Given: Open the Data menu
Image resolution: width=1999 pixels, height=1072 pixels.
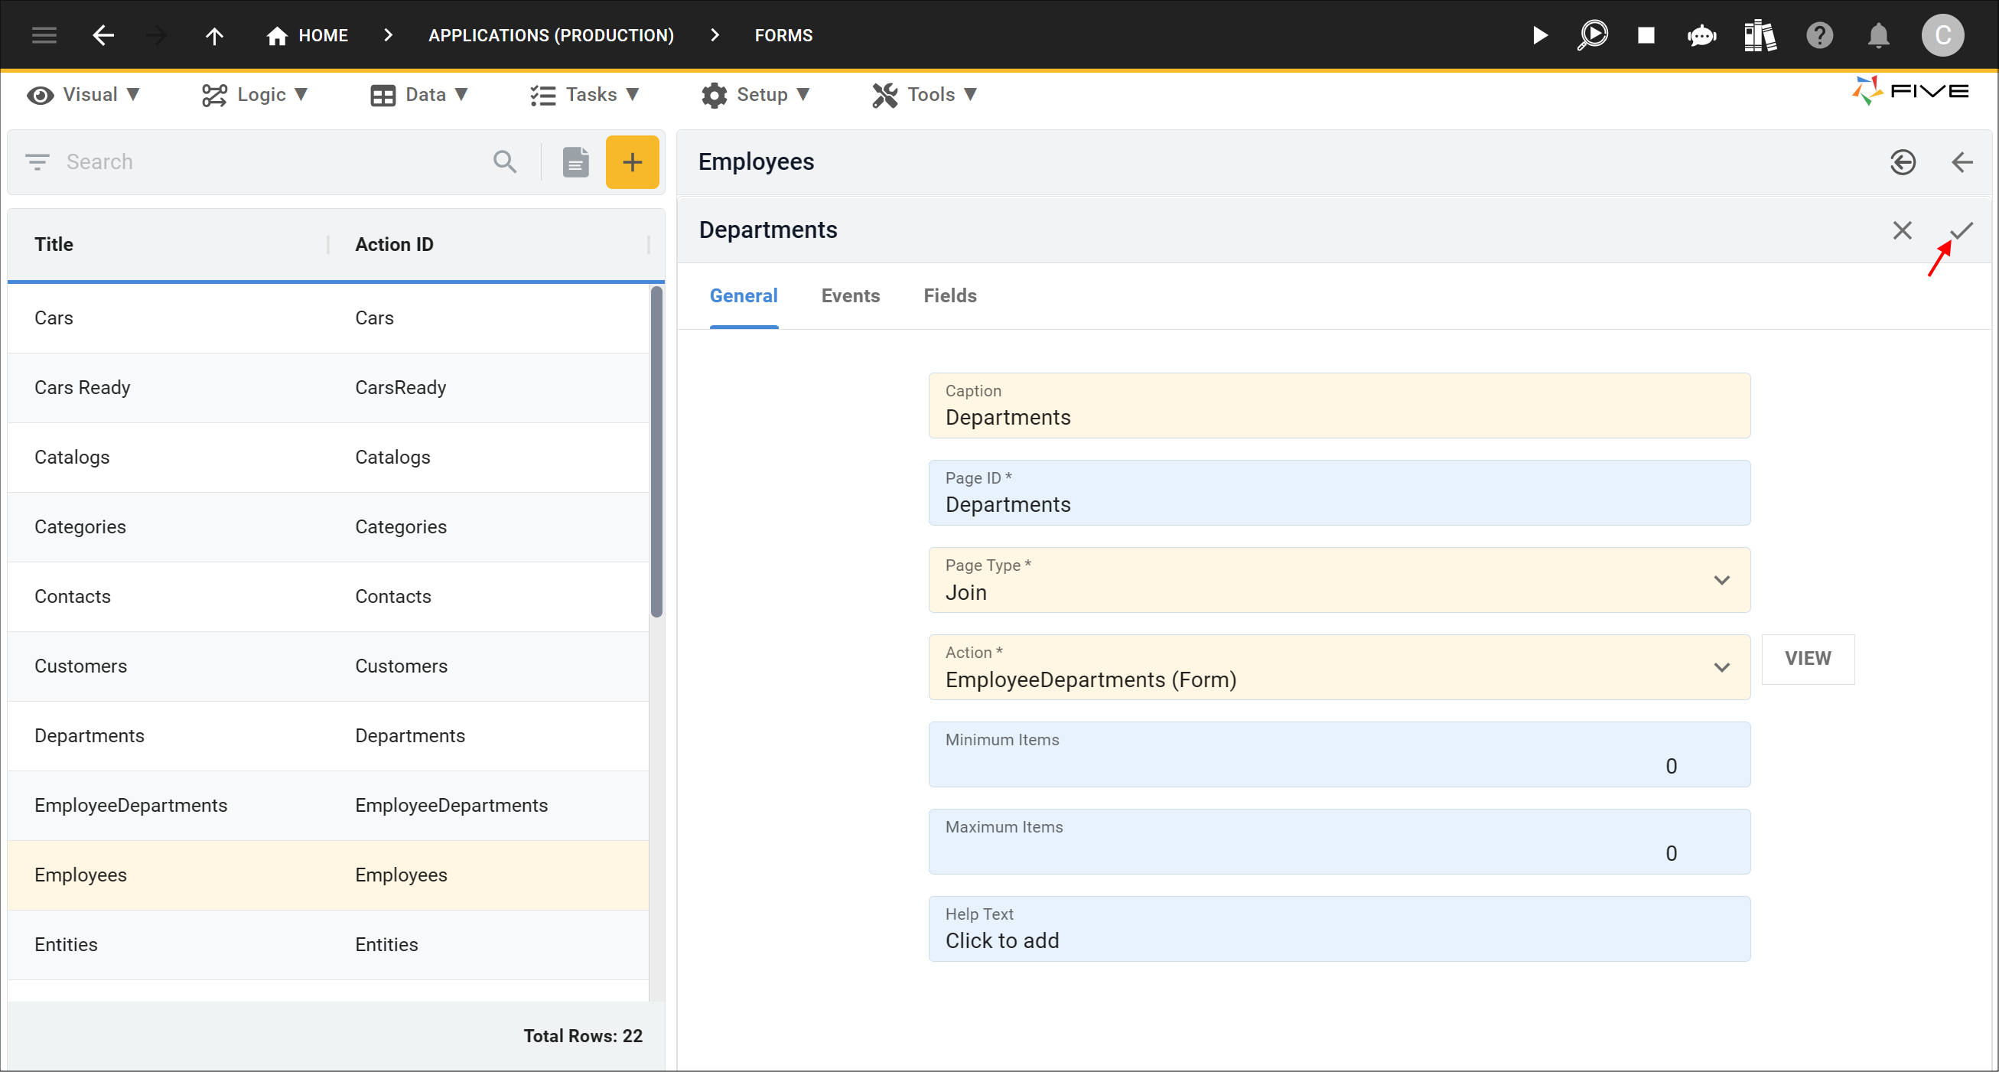Looking at the screenshot, I should pos(419,95).
